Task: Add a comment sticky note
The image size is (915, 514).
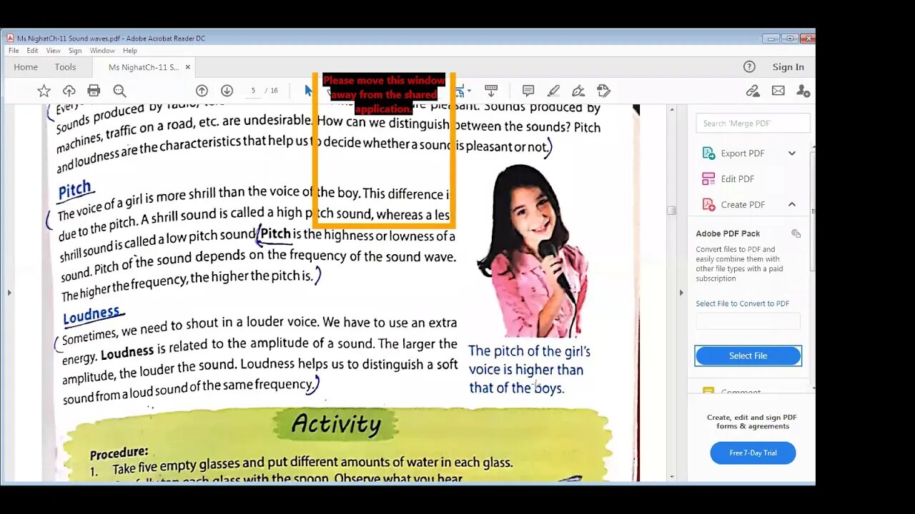Action: 528,91
